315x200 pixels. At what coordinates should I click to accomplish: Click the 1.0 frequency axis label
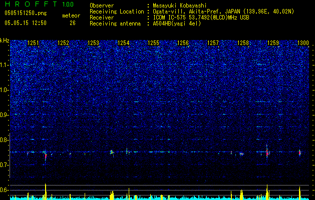5,90
